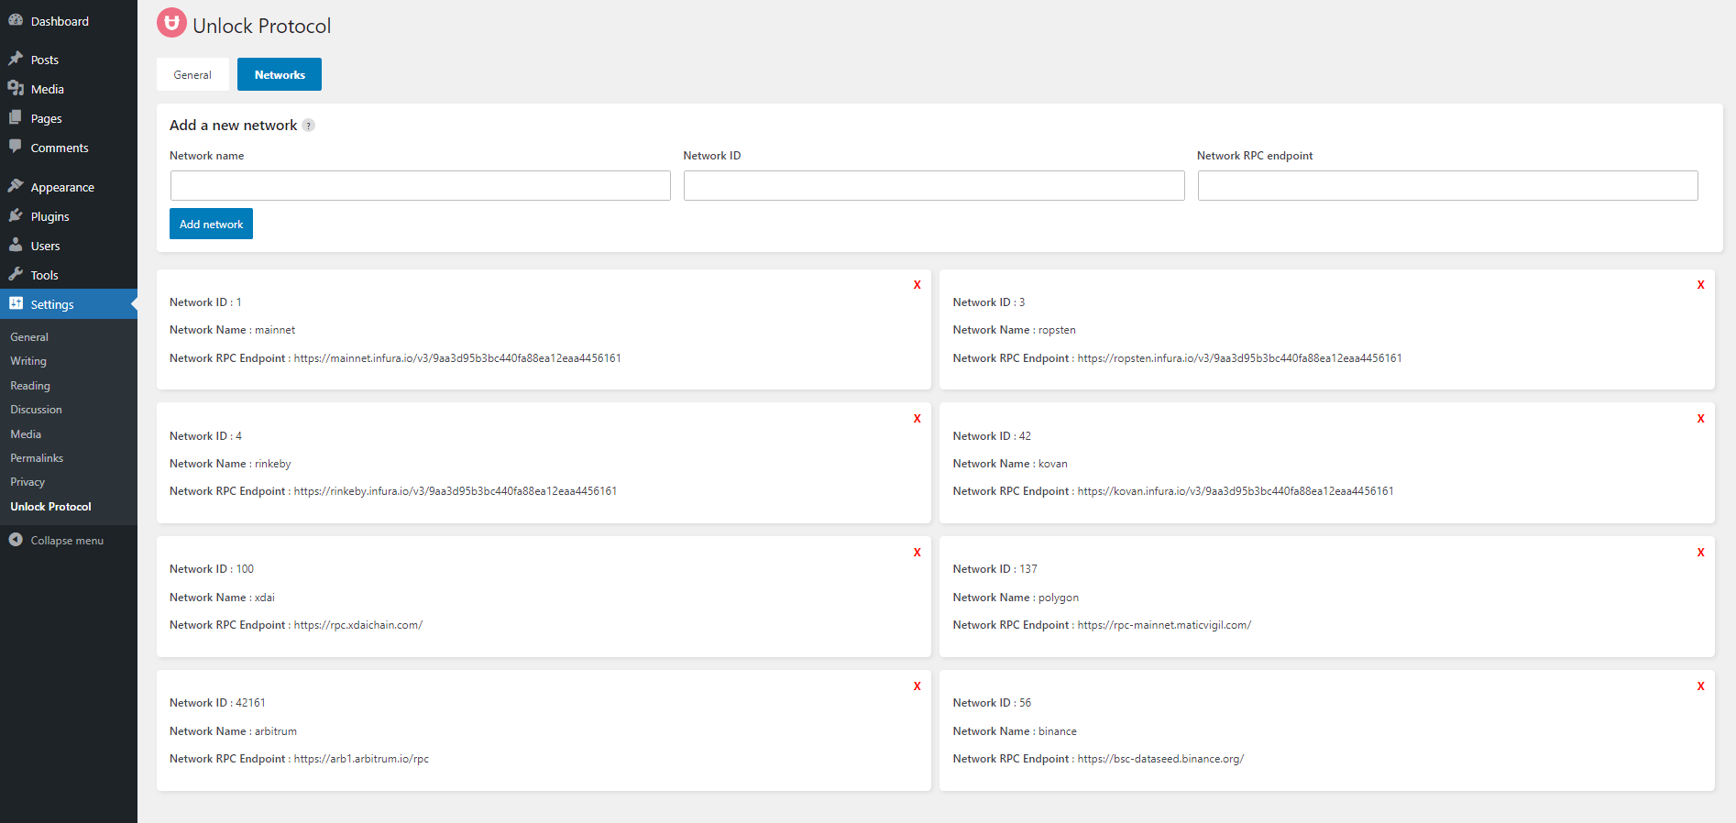Click the Settings sliders icon

click(x=16, y=303)
